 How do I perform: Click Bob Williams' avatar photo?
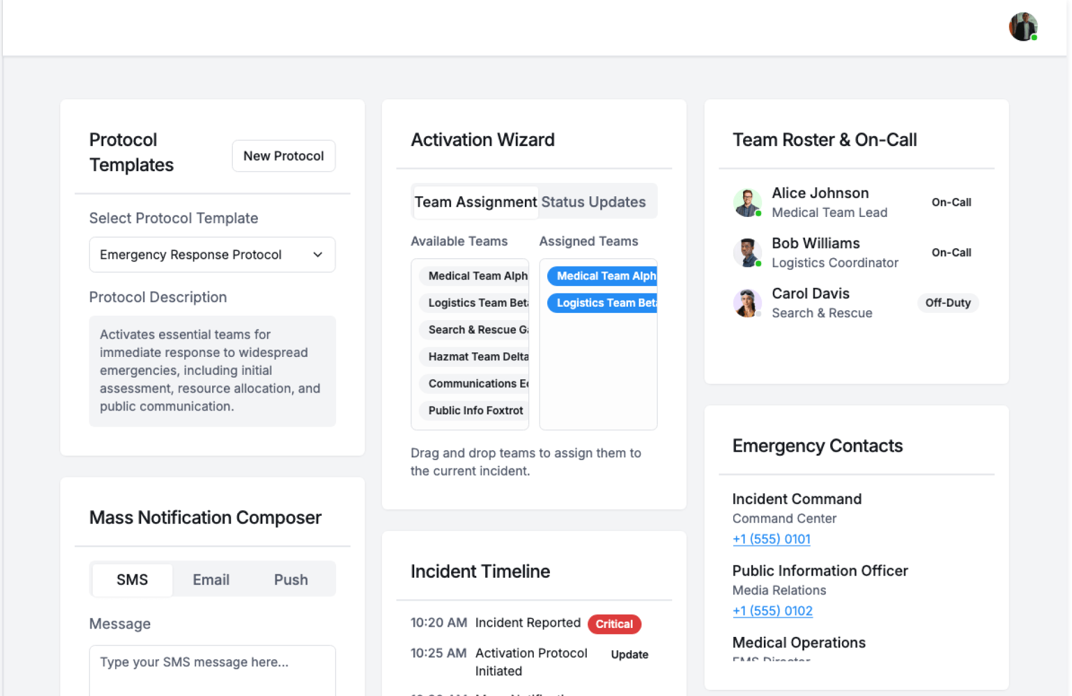(746, 253)
